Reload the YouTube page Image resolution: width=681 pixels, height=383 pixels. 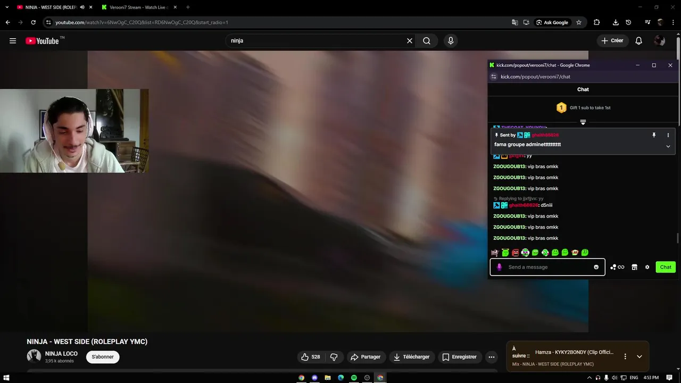coord(33,22)
